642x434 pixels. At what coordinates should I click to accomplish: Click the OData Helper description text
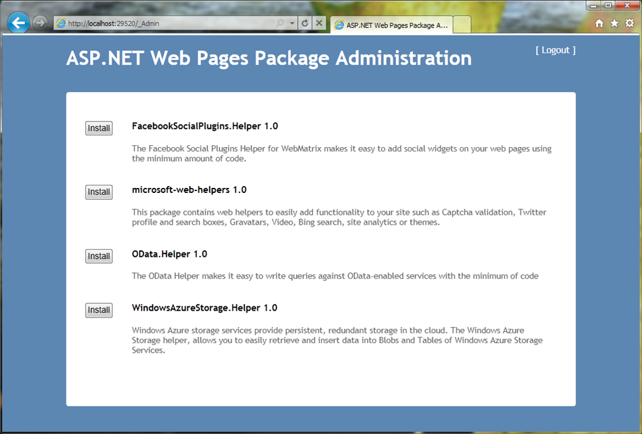[335, 276]
